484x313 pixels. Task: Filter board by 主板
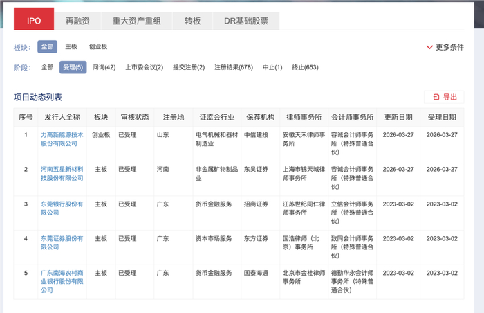[71, 46]
